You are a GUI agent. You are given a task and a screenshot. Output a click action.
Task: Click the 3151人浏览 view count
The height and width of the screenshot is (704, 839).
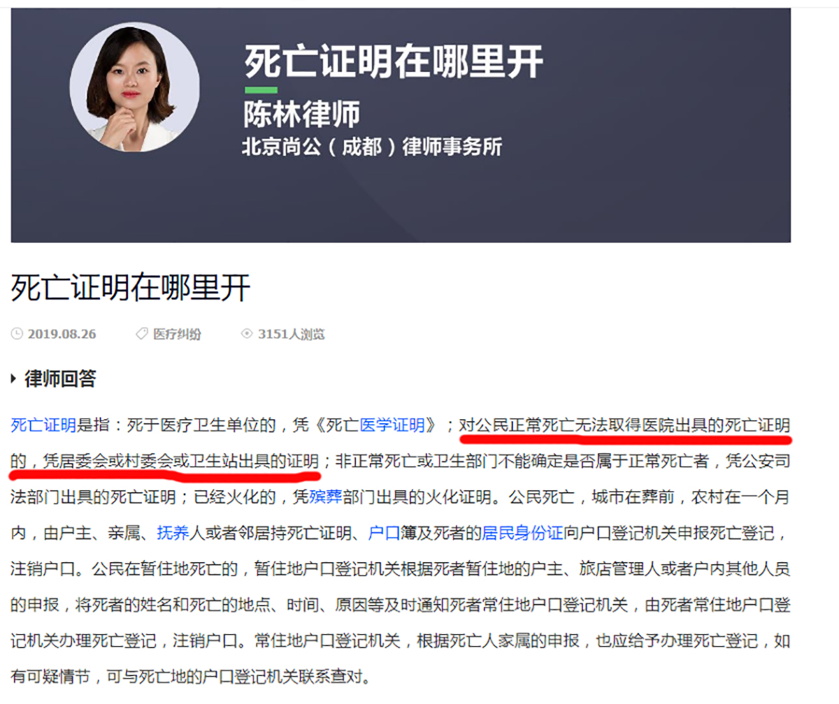tap(291, 334)
